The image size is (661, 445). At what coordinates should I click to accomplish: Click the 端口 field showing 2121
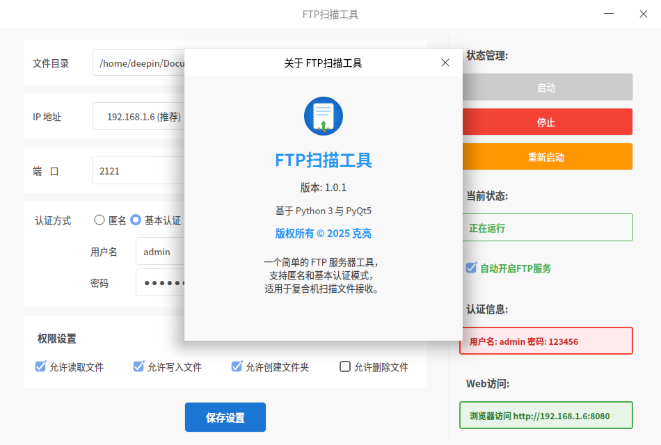tap(138, 170)
